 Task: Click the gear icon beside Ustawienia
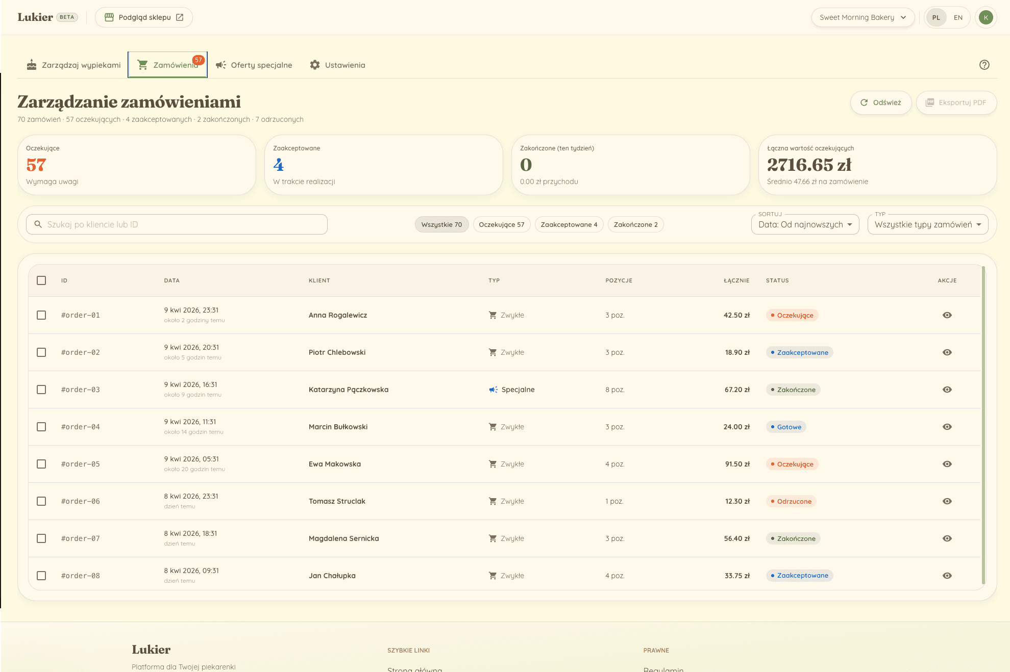(x=315, y=65)
